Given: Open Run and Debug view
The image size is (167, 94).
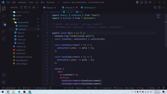Looking at the screenshot, I should pos(4,31).
